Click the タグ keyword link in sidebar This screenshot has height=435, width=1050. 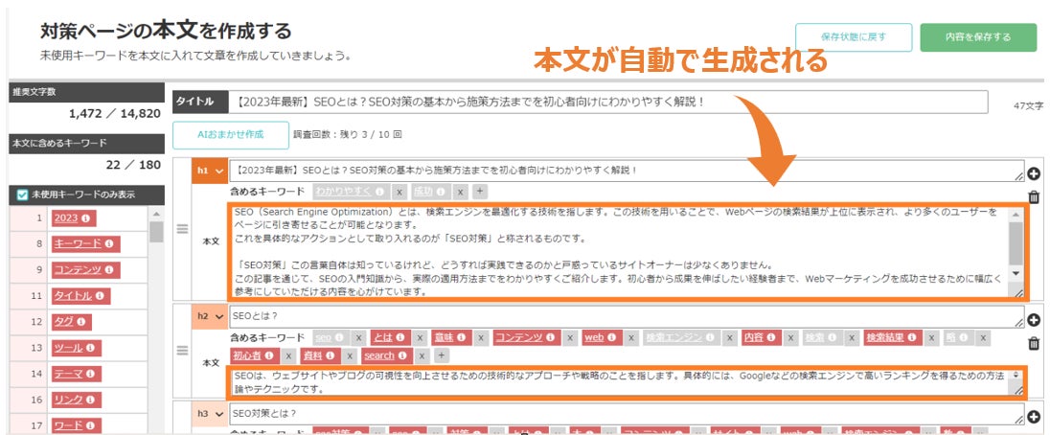click(63, 322)
